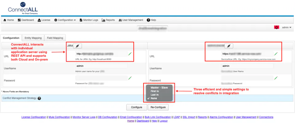Open Conflict Management Strategy help icon
Image resolution: width=295 pixels, height=124 pixels.
click(39, 98)
